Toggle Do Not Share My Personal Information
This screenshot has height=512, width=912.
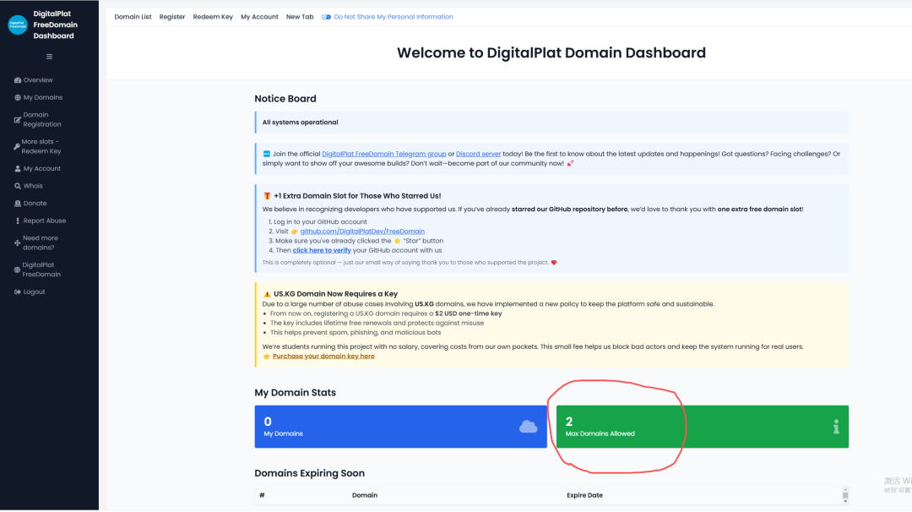(326, 17)
